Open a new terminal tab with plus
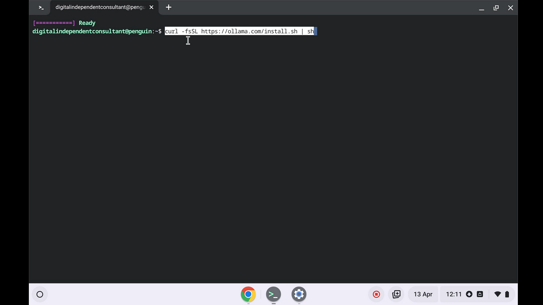Screen dimensions: 543x305 click(x=169, y=7)
